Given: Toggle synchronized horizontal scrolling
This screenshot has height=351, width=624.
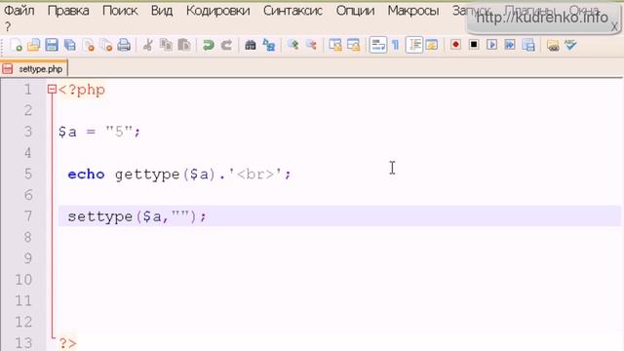Looking at the screenshot, I should point(353,45).
